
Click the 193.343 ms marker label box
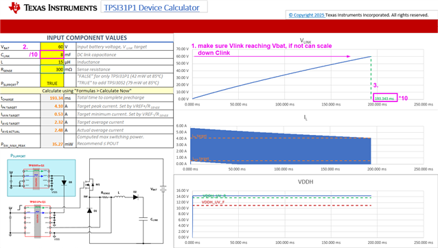[385, 97]
